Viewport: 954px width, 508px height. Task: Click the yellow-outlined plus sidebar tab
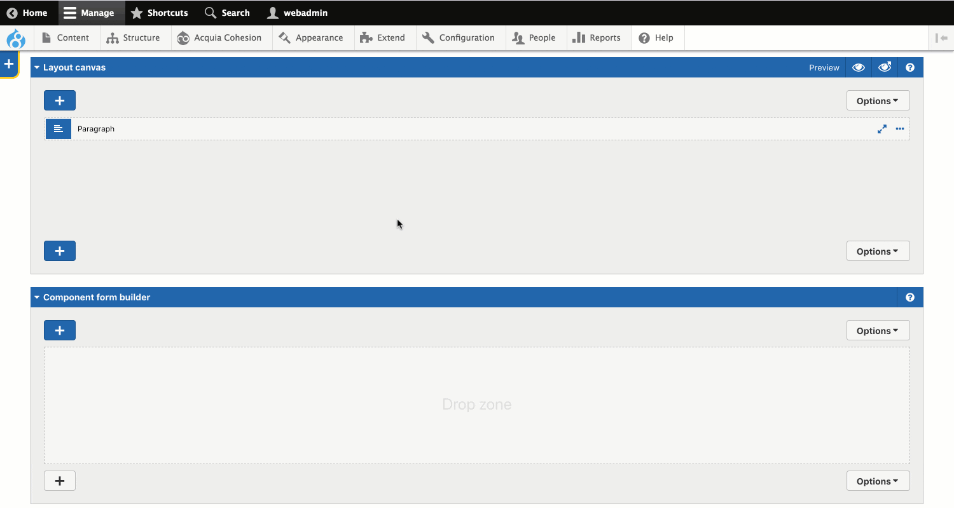coord(9,64)
